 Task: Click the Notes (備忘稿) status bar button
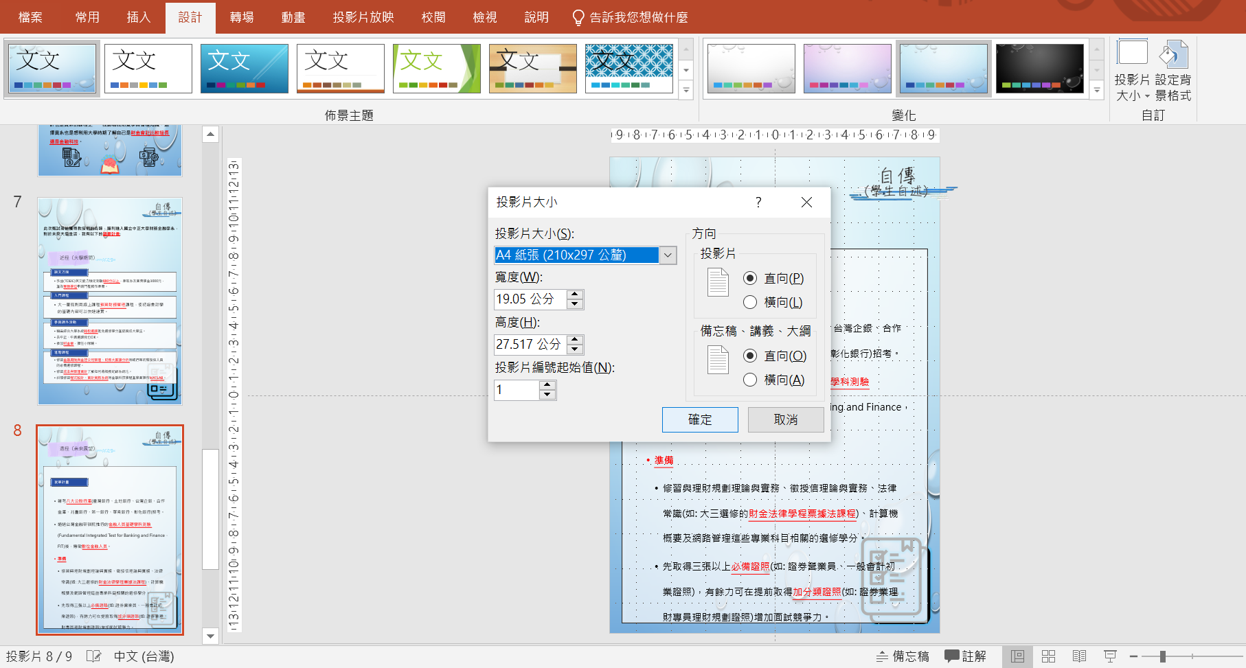coord(903,656)
